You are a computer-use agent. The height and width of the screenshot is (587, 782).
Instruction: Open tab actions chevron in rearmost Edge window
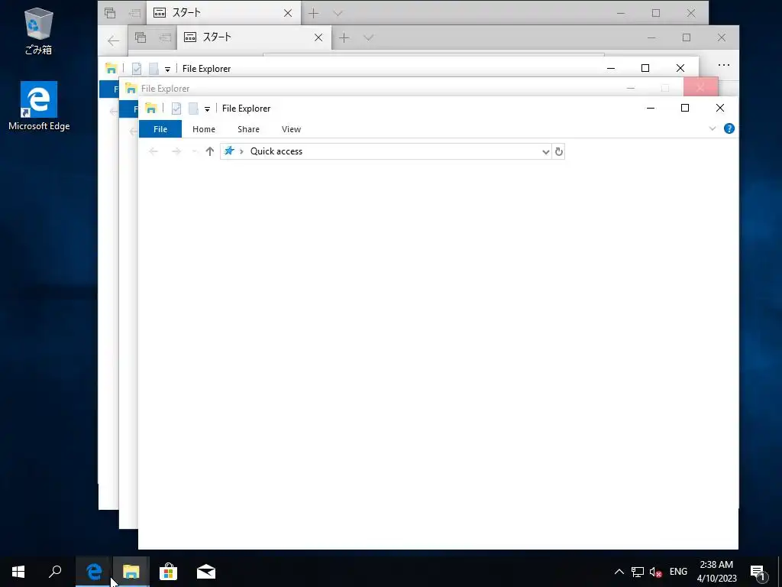[x=338, y=13]
